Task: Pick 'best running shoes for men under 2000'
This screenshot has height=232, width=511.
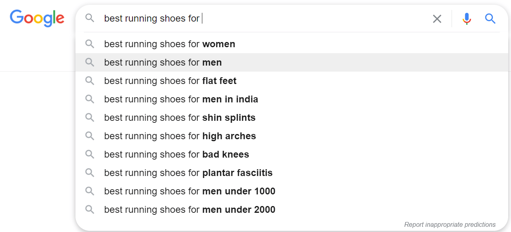Action: [189, 210]
